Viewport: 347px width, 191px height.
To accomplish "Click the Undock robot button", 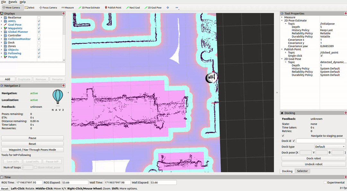I will click(314, 164).
